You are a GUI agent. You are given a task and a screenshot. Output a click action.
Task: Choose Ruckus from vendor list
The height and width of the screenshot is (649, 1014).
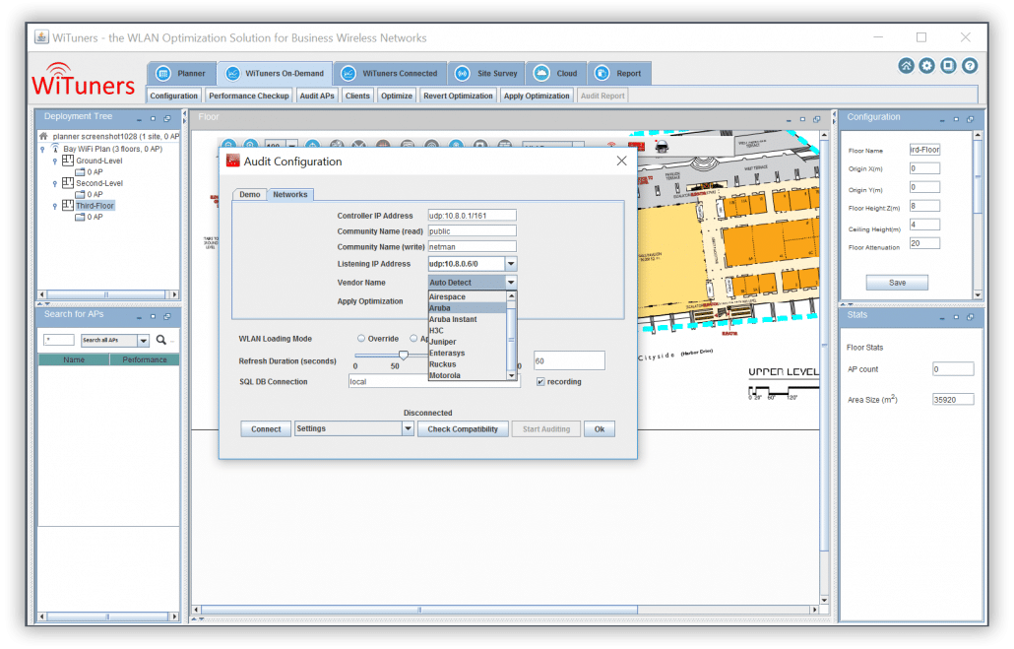pos(467,364)
